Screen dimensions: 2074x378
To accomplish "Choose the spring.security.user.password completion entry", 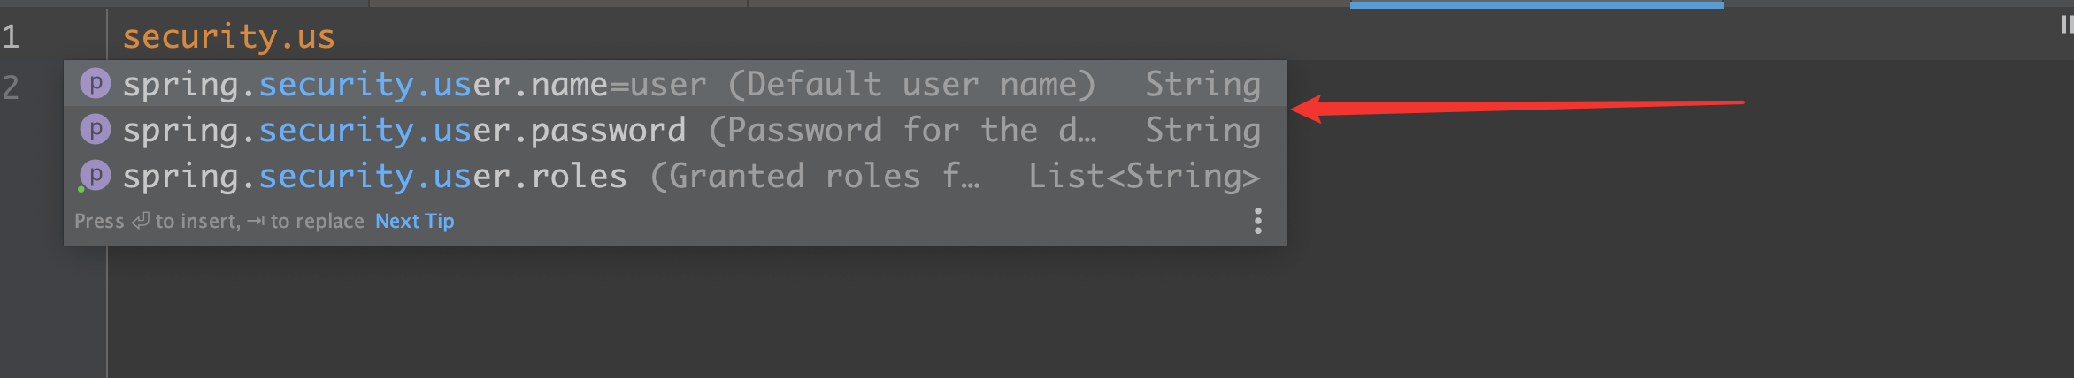I will click(x=403, y=131).
